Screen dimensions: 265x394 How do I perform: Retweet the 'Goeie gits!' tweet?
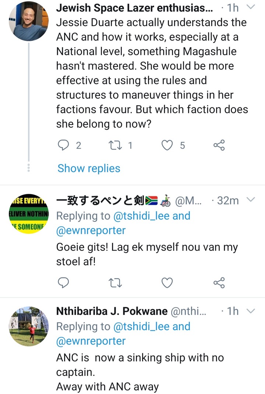pos(115,283)
